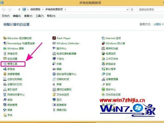Open 同步中心 link
Viewport: 164px width, 123px height.
111,90
